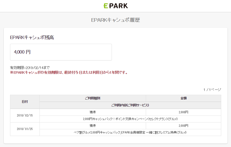The width and height of the screenshot is (231, 147).
Task: Click the 日付 column header
Action: tap(25, 102)
